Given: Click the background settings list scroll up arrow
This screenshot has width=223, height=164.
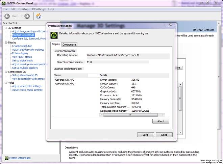Looking at the screenshot, I should (x=180, y=85).
